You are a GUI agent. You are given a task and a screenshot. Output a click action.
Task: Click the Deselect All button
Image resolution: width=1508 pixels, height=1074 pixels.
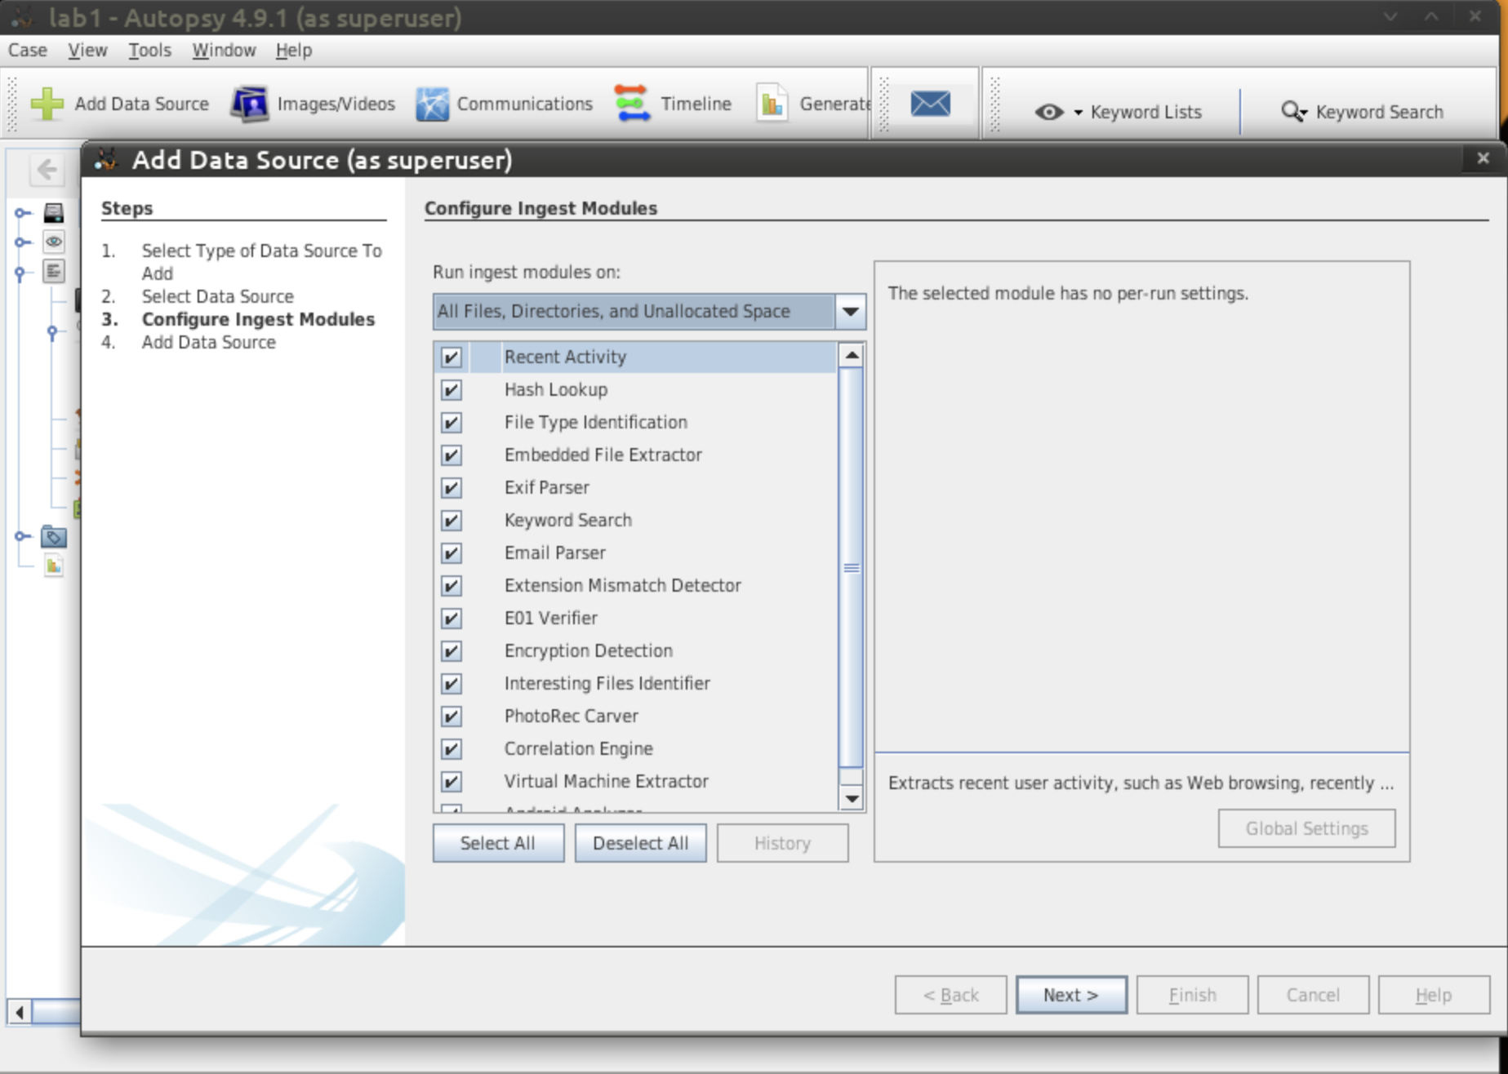[640, 843]
